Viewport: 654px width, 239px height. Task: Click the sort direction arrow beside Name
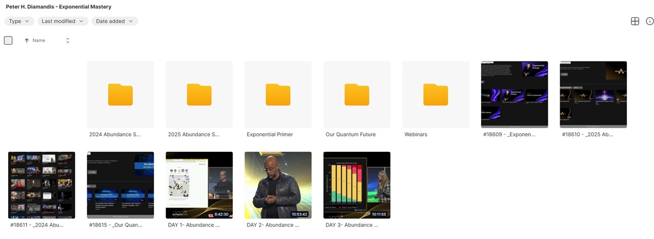(x=27, y=41)
